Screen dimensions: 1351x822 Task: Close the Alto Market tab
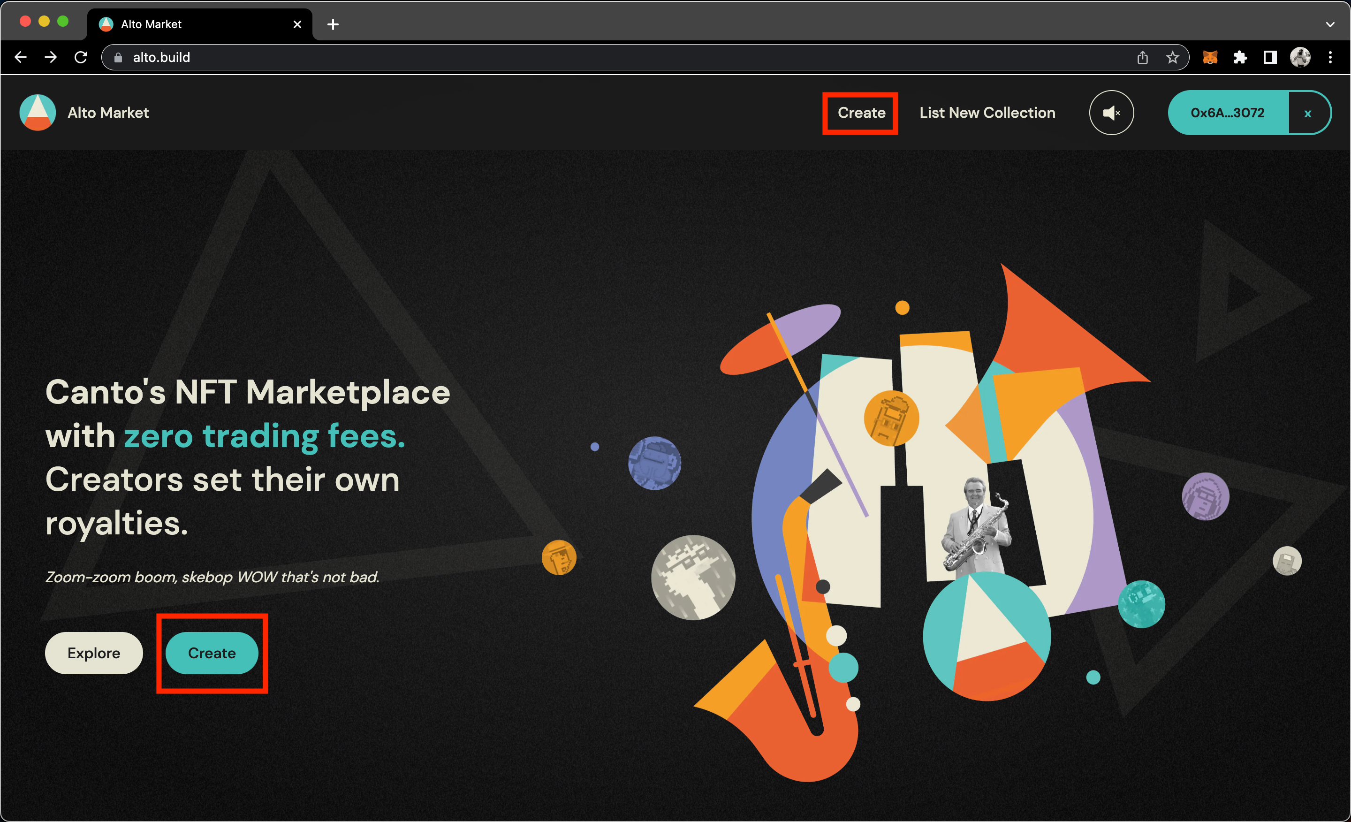coord(297,24)
